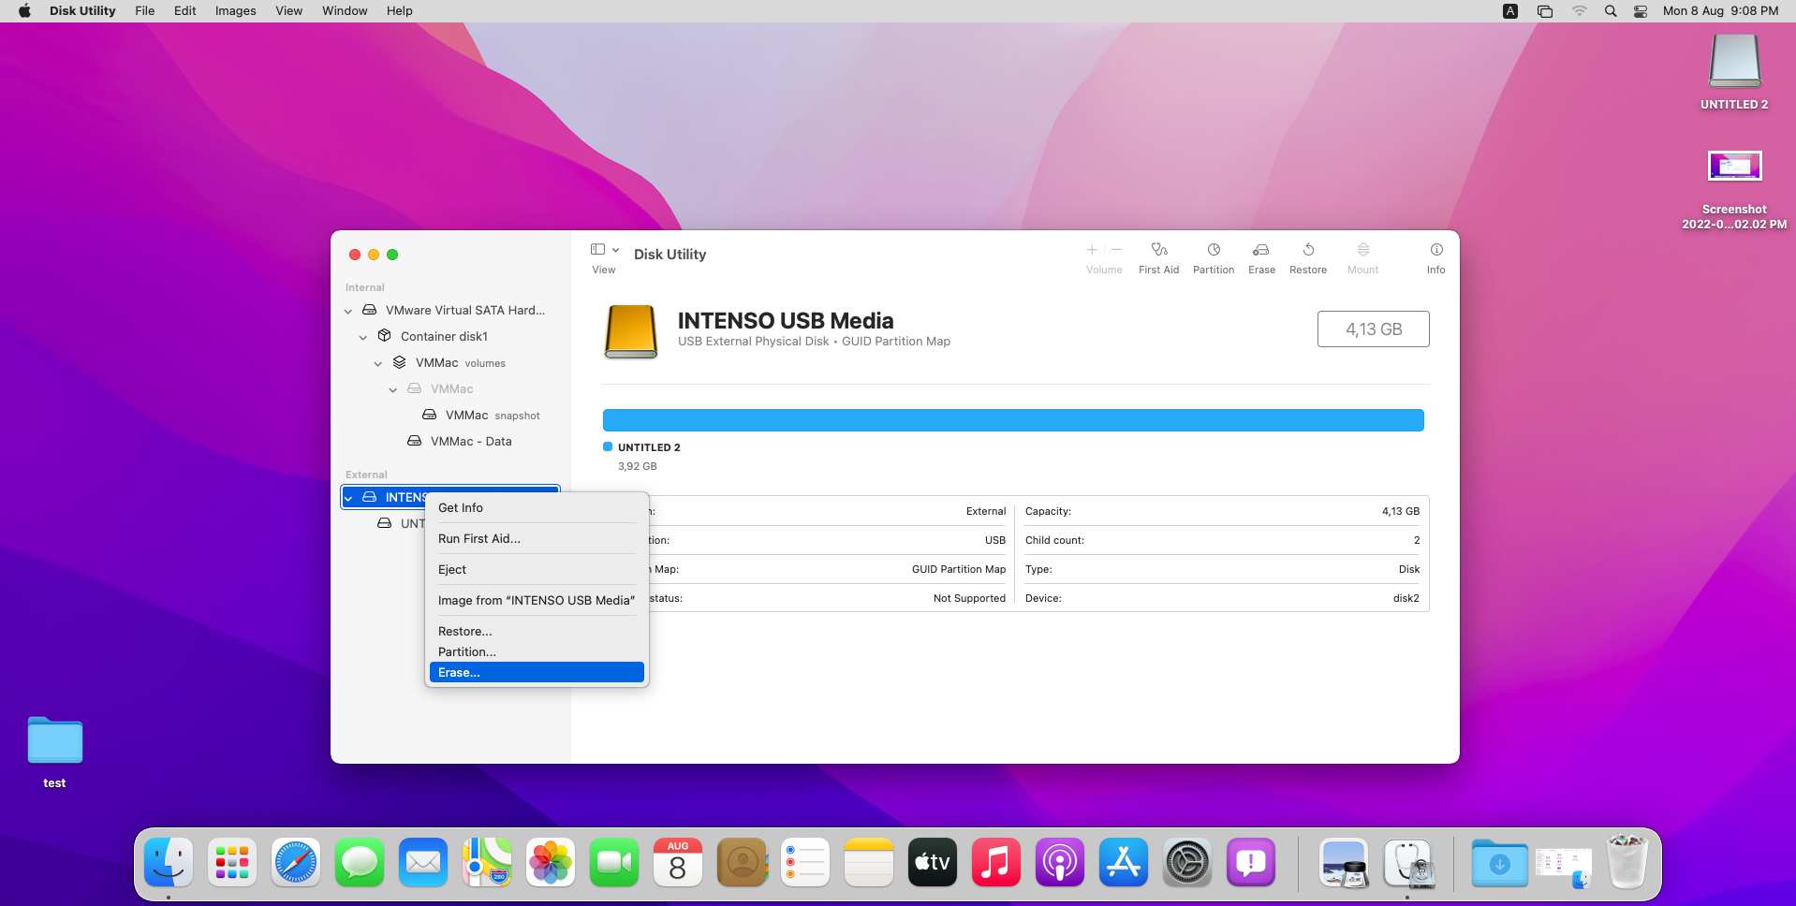Collapse VMMac volumes chevron
The image size is (1796, 906).
coord(378,363)
